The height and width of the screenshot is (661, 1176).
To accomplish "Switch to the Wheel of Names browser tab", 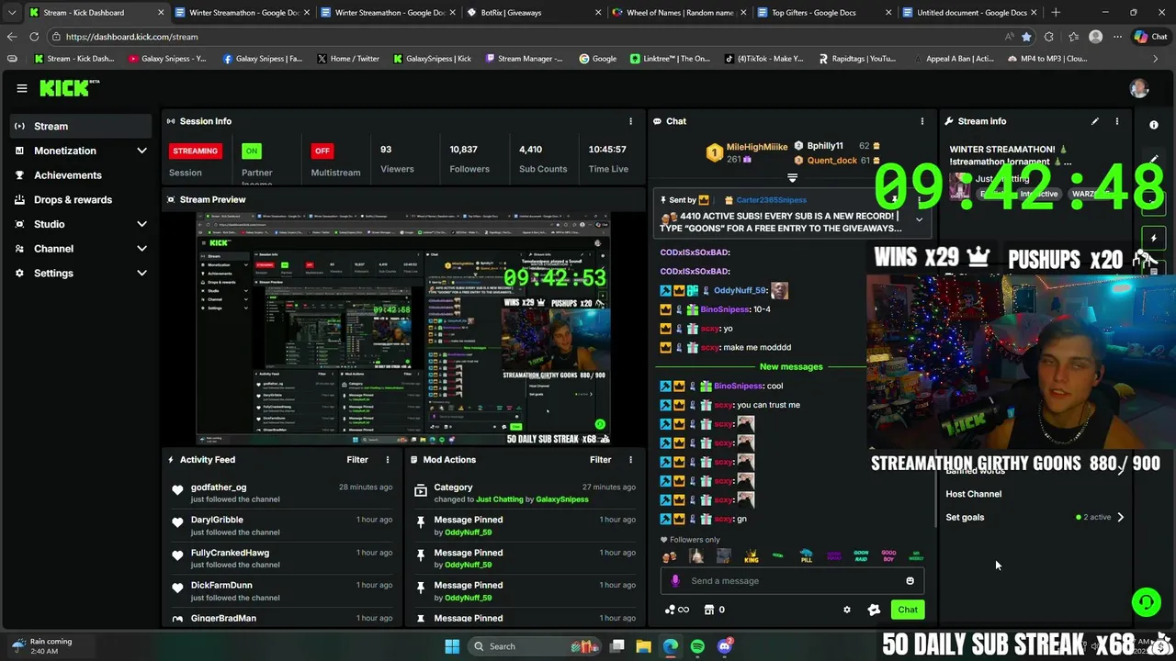I will tap(677, 13).
